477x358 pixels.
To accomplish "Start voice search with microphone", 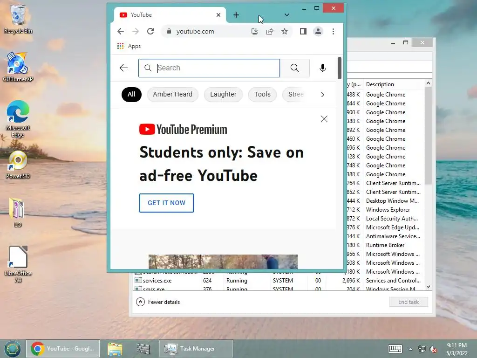I will point(323,68).
